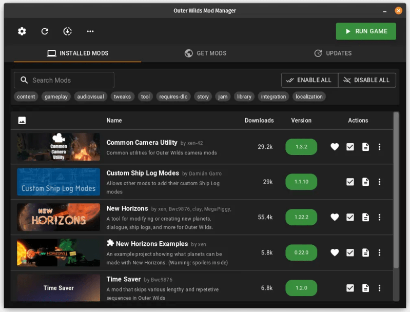Viewport: 410px width, 312px height.
Task: Open readme icon for New Horizons Examples
Action: tap(365, 252)
